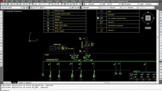Click the Publish icon
The height and width of the screenshot is (91, 162).
point(17,4)
